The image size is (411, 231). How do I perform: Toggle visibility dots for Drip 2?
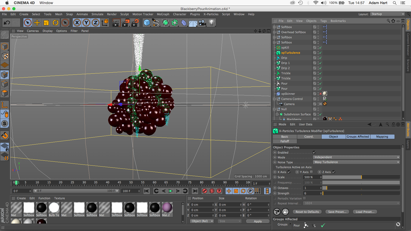click(x=318, y=68)
